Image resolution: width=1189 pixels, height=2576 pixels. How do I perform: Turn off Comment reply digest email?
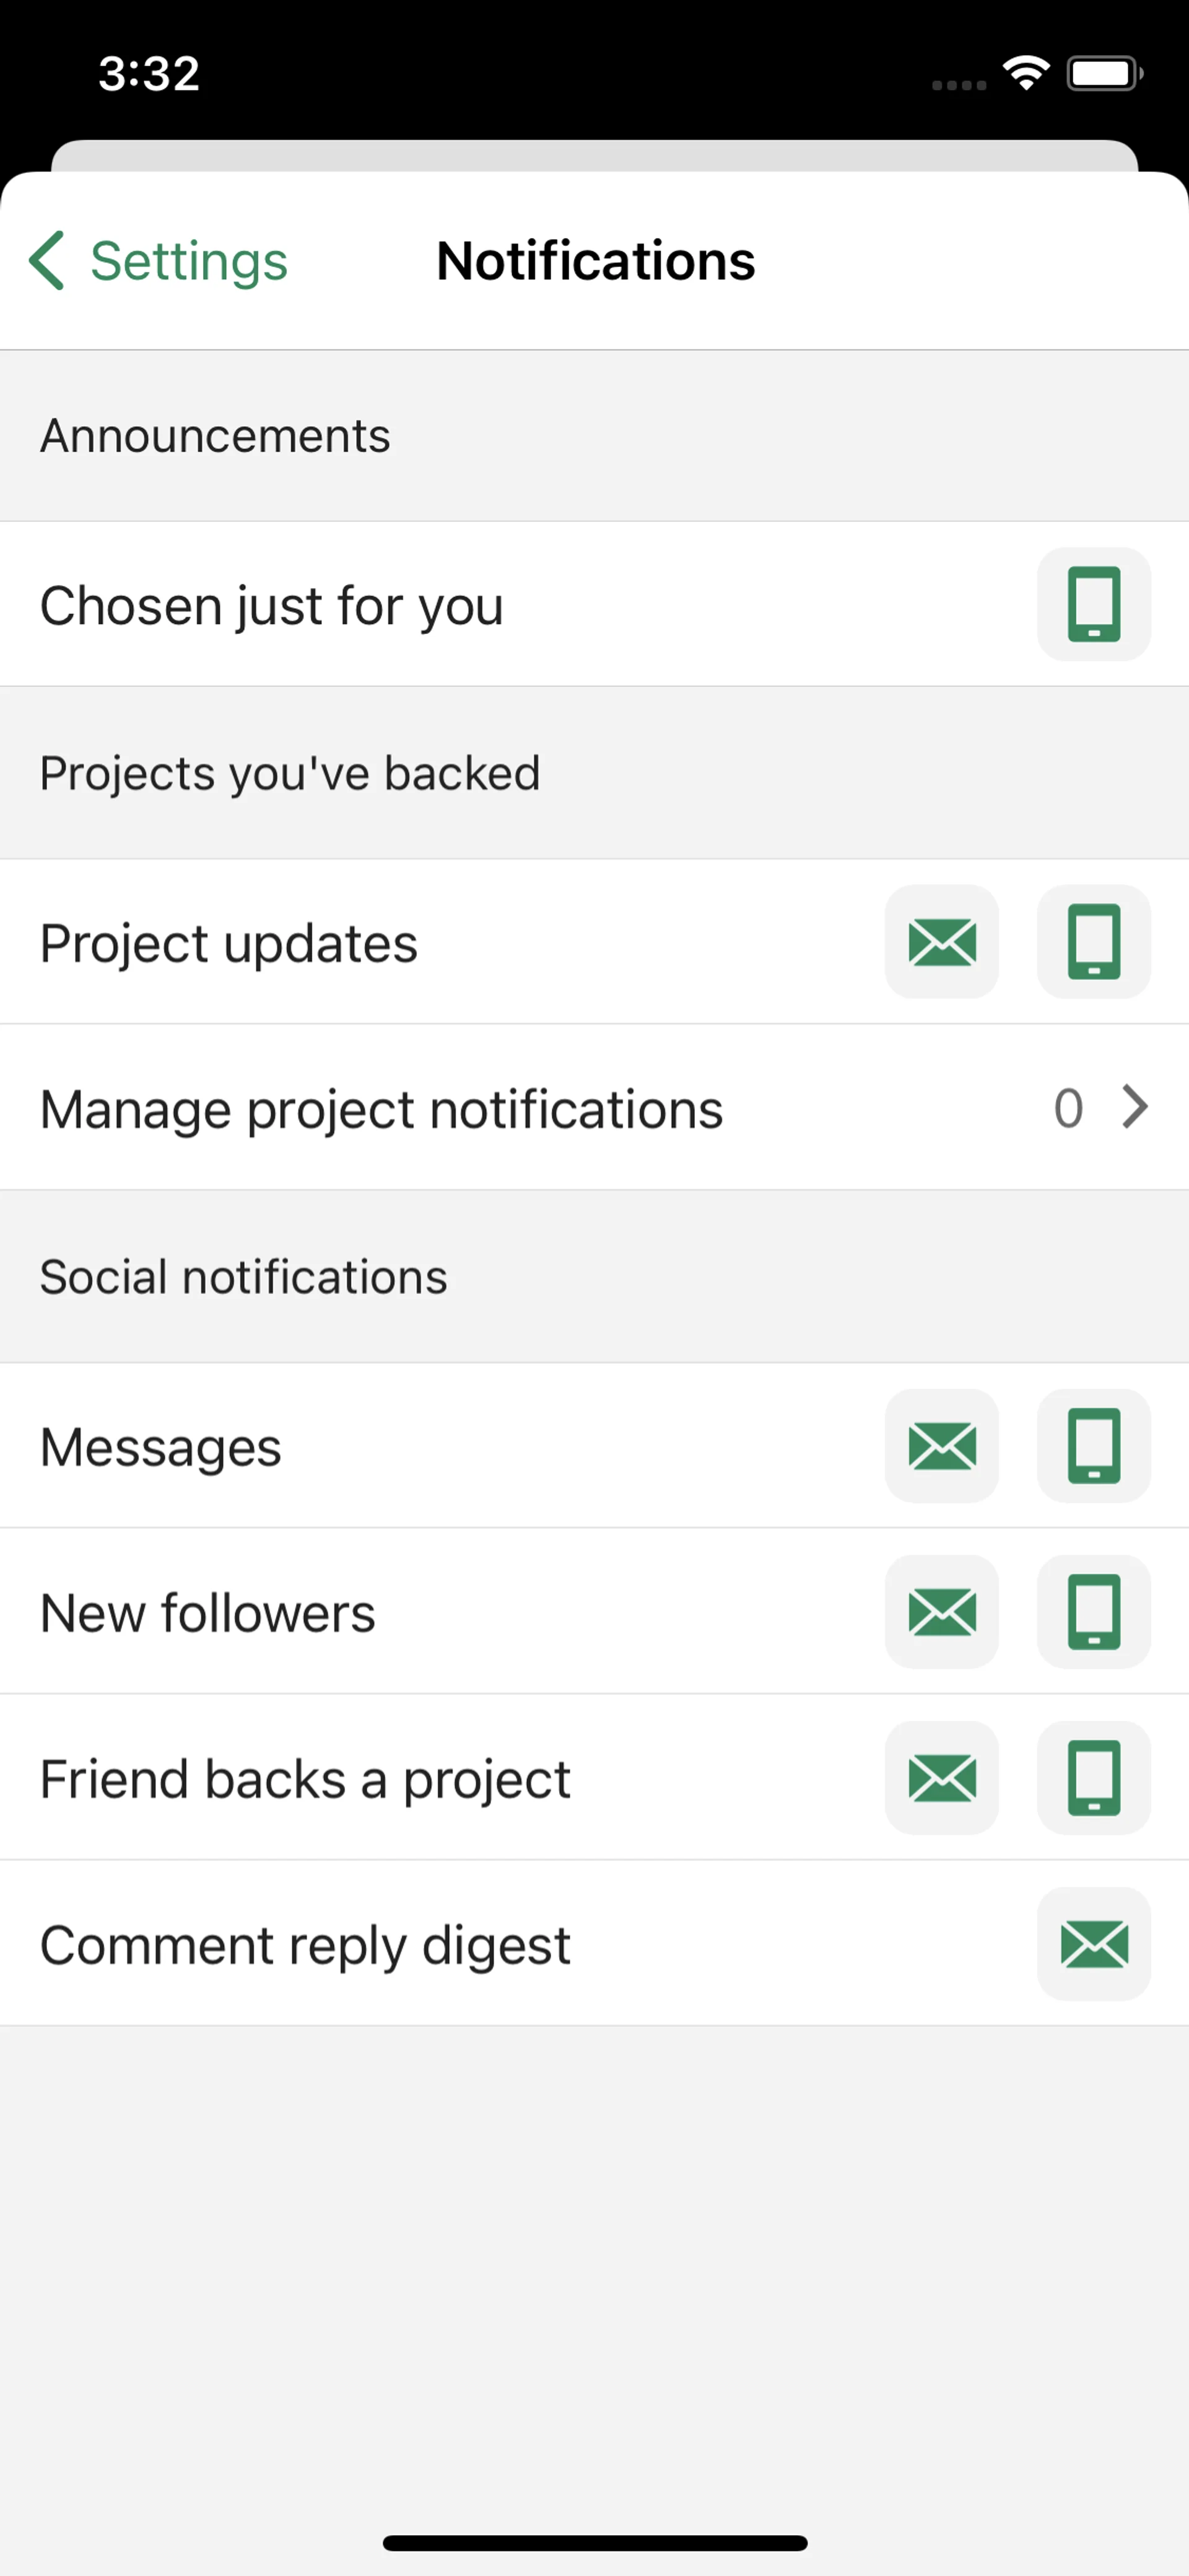point(1093,1944)
